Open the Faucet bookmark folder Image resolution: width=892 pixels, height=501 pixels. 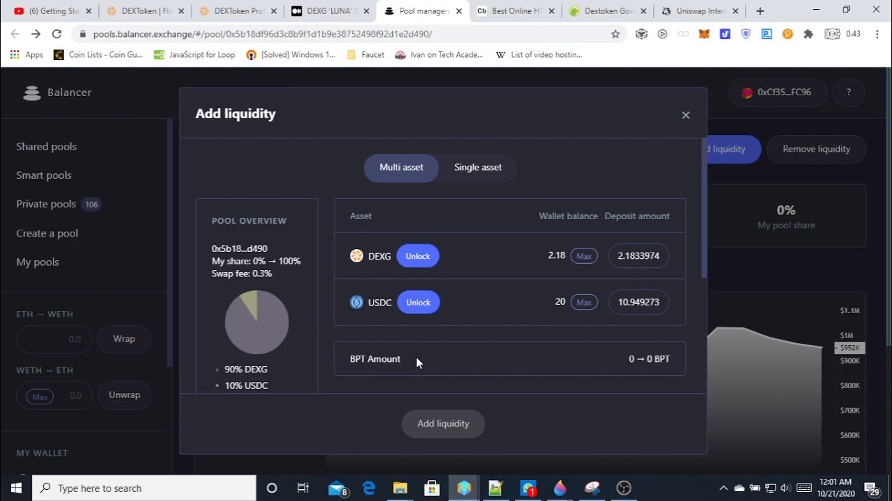(x=365, y=55)
